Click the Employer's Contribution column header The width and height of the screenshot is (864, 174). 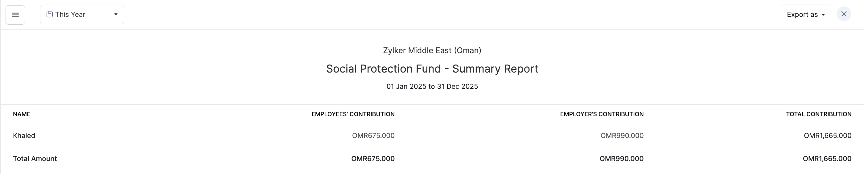(x=602, y=114)
